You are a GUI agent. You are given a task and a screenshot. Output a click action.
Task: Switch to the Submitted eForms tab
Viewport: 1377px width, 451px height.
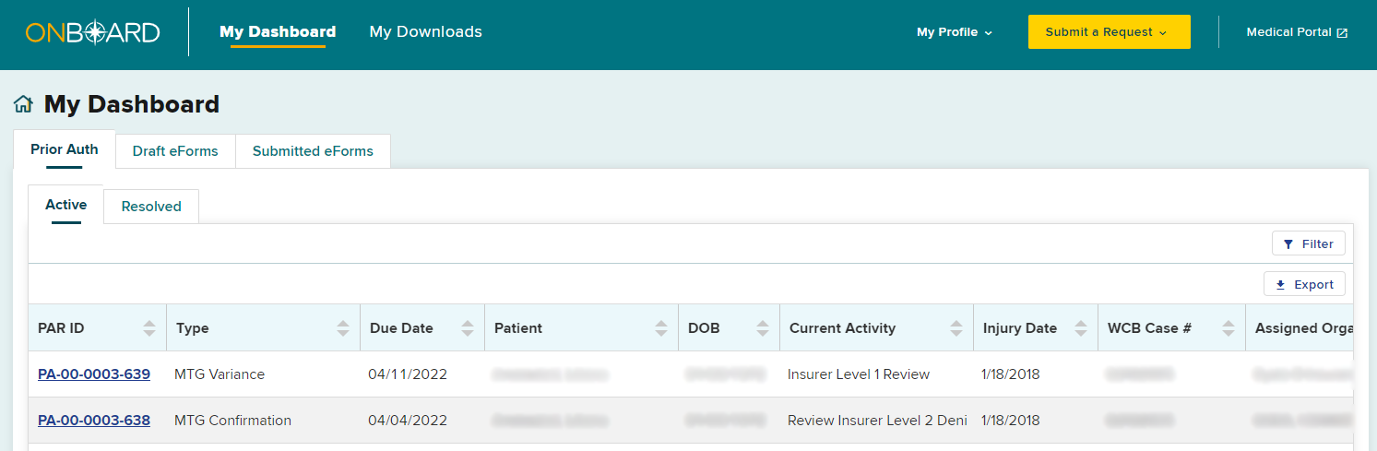coord(313,151)
